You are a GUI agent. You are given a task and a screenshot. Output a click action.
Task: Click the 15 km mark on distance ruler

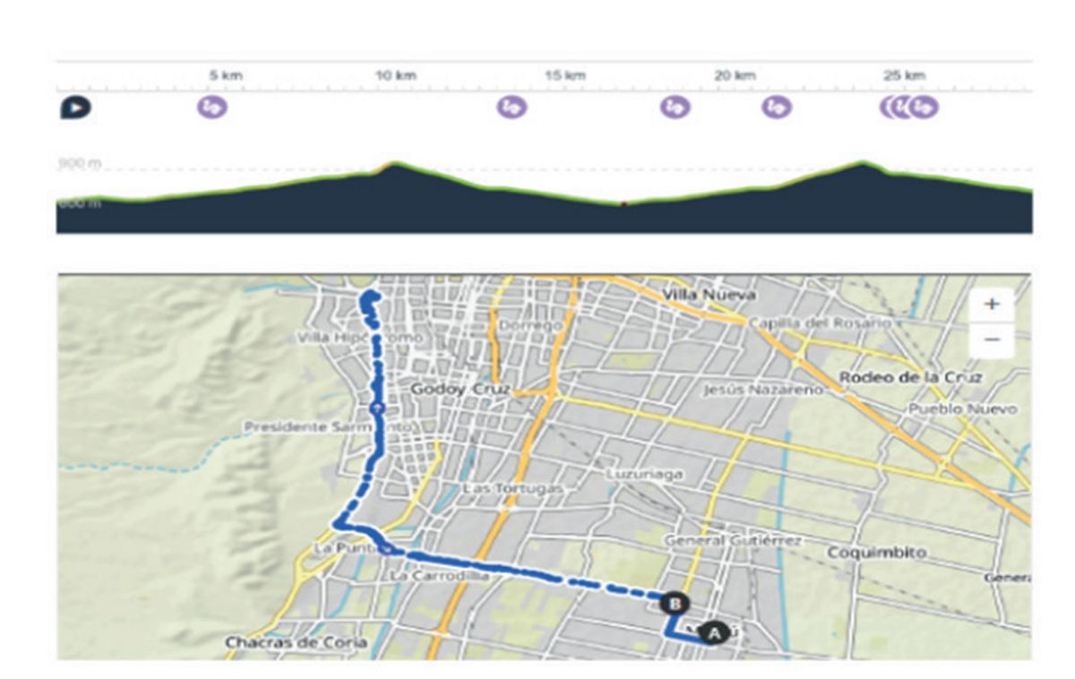tap(563, 76)
